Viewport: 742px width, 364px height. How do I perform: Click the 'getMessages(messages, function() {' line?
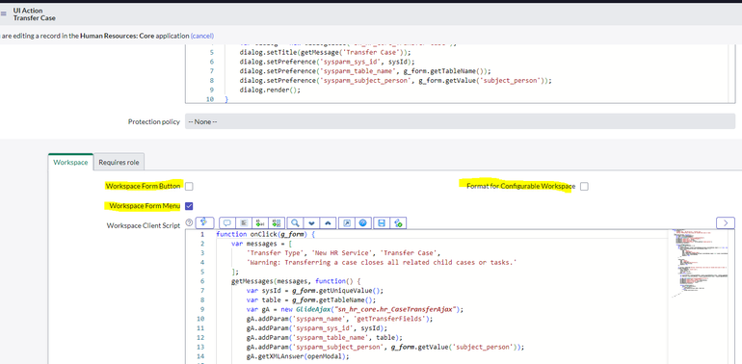pos(296,281)
